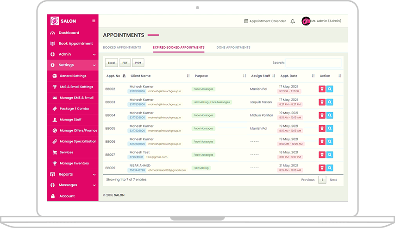Click the notification bell icon
The image size is (395, 228).
(293, 21)
